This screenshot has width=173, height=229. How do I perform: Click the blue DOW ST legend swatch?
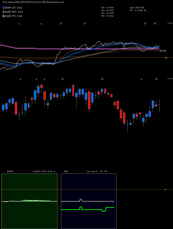pyautogui.click(x=4, y=8)
